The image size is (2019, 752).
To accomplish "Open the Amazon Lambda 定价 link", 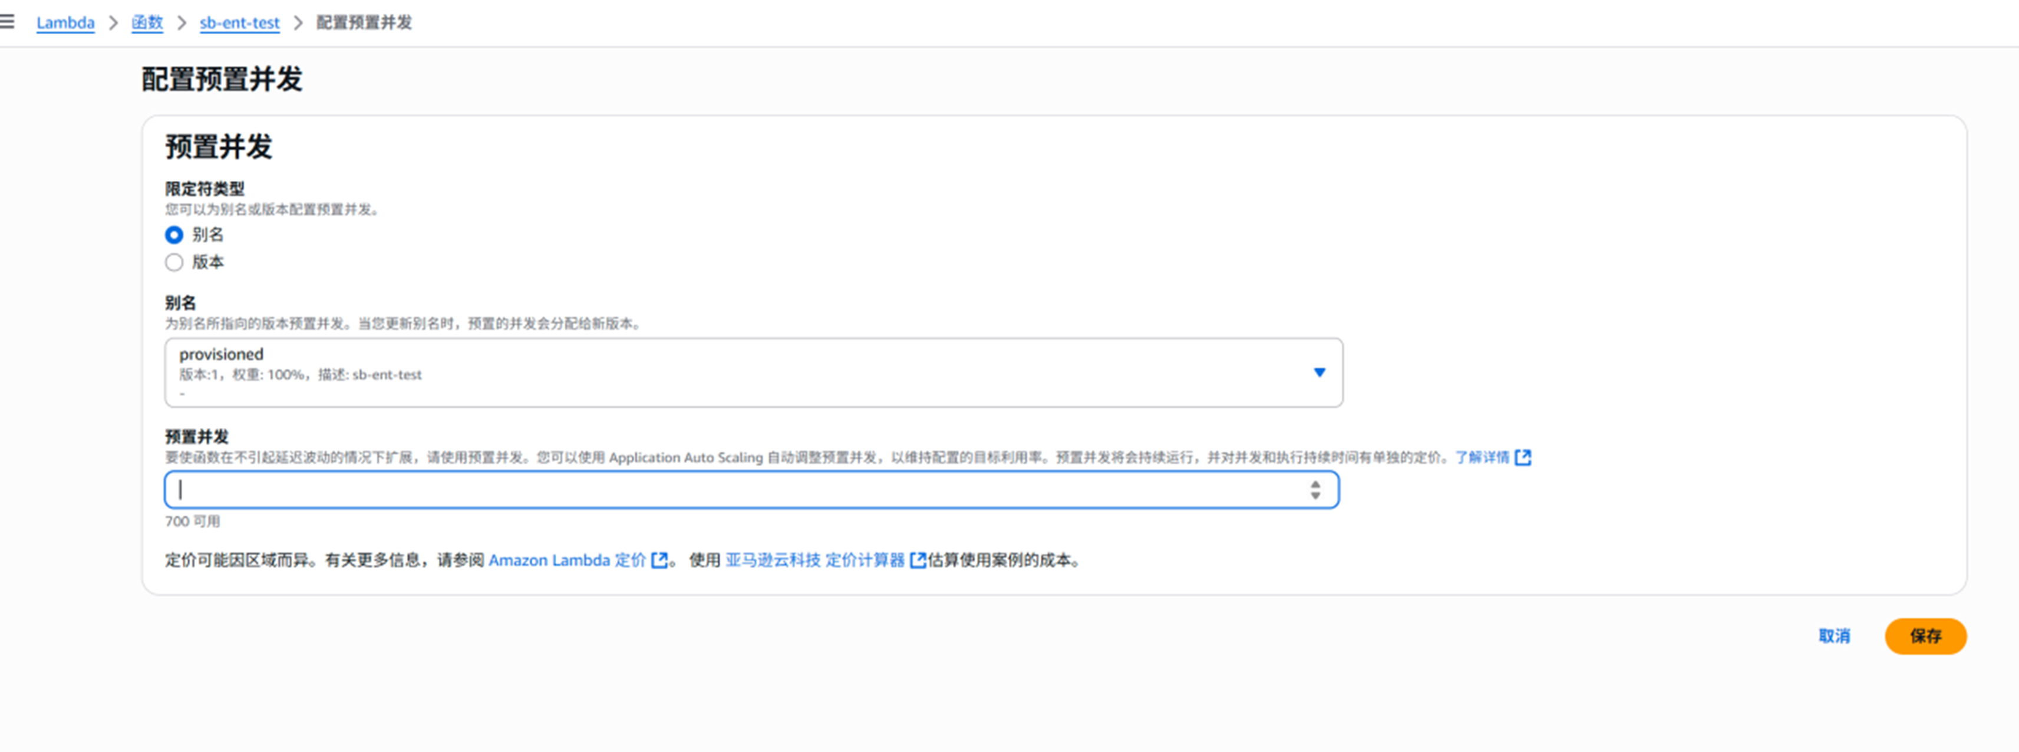I will click(567, 560).
